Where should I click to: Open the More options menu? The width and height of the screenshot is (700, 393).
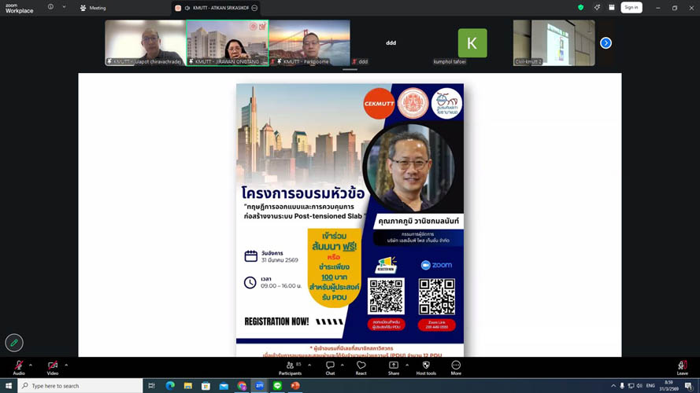coord(456,368)
